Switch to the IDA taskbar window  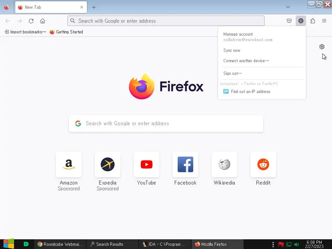coord(165,244)
